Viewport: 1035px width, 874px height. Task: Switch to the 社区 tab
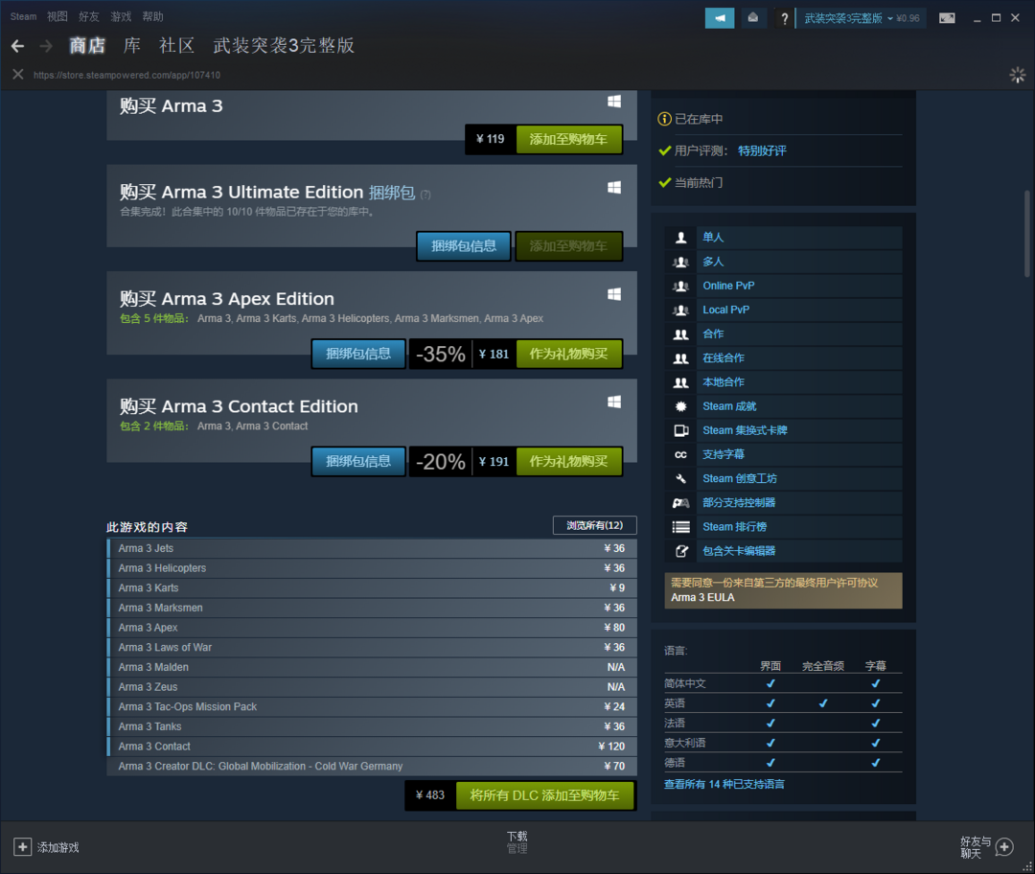click(177, 46)
